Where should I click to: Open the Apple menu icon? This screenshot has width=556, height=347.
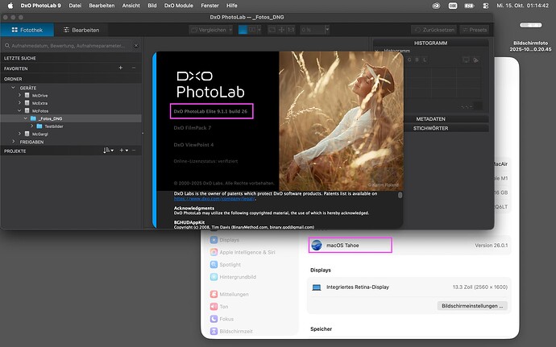click(10, 6)
